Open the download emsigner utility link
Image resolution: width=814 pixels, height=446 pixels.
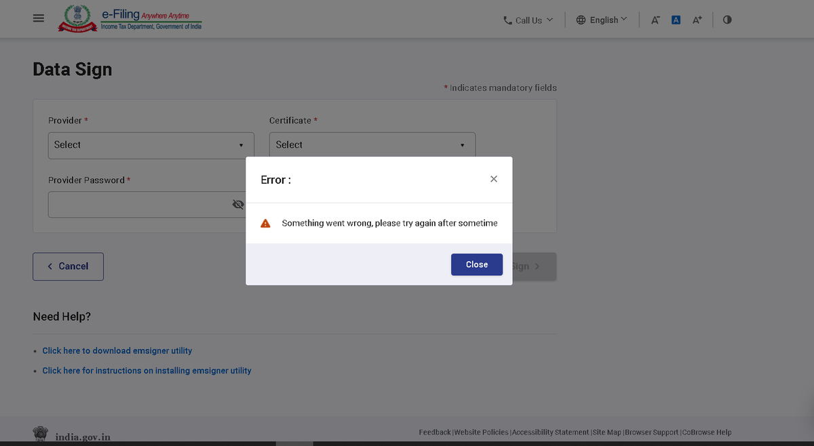point(117,350)
